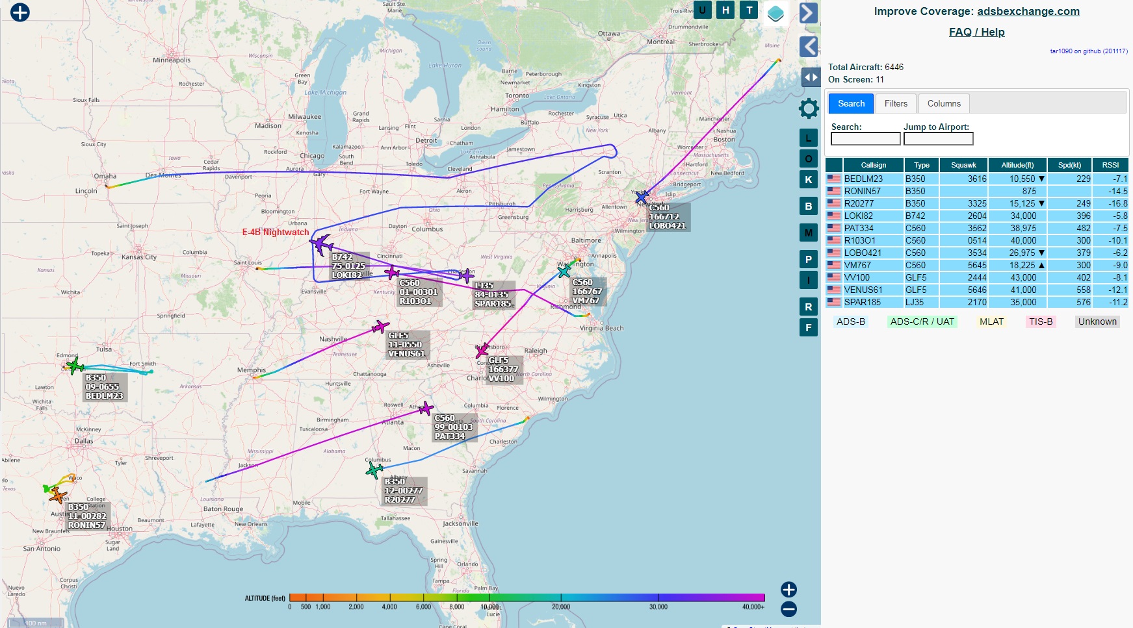Toggle the H map button
Image resolution: width=1133 pixels, height=628 pixels.
tap(725, 10)
